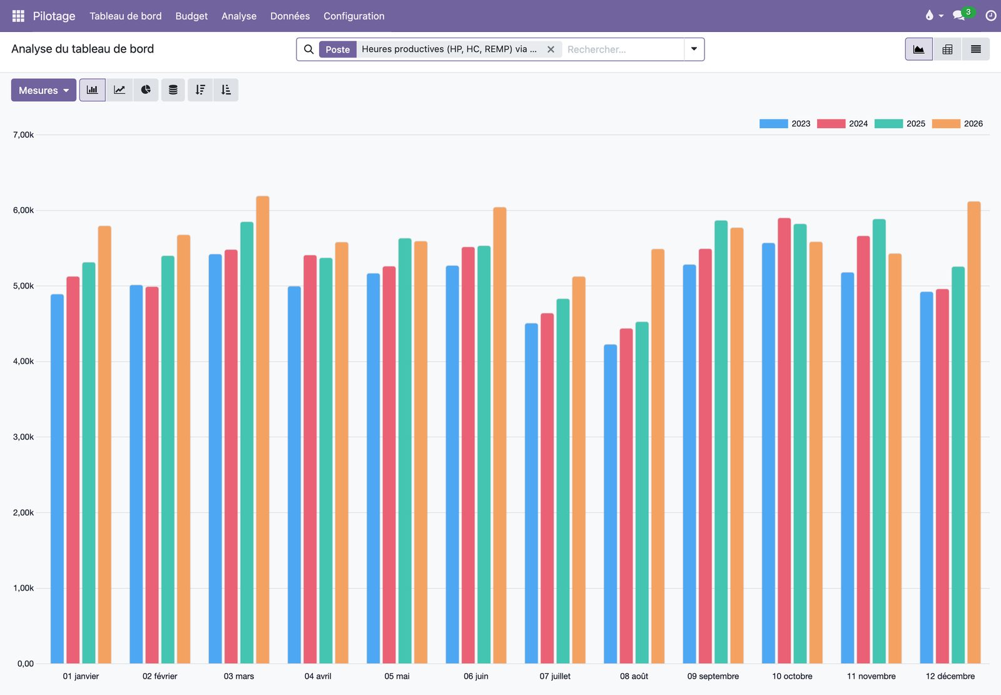Click the 2026 bar for 12 décembre

coord(974,432)
